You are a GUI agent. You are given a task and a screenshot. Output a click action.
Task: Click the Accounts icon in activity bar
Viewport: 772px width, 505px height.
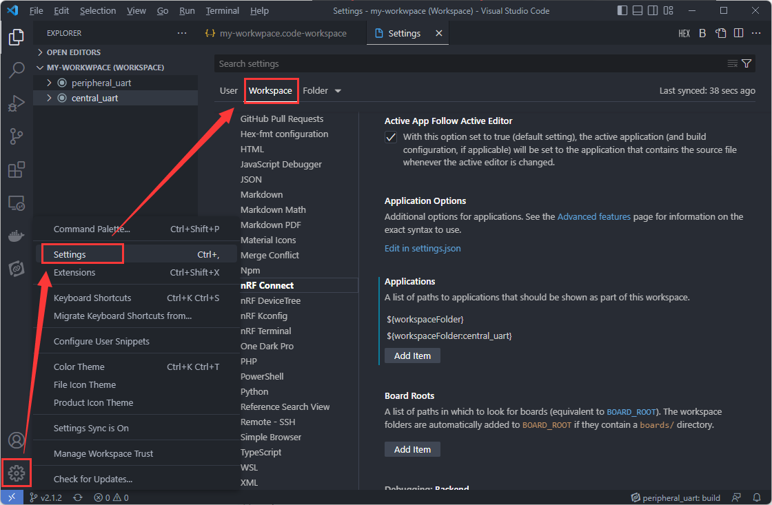17,440
